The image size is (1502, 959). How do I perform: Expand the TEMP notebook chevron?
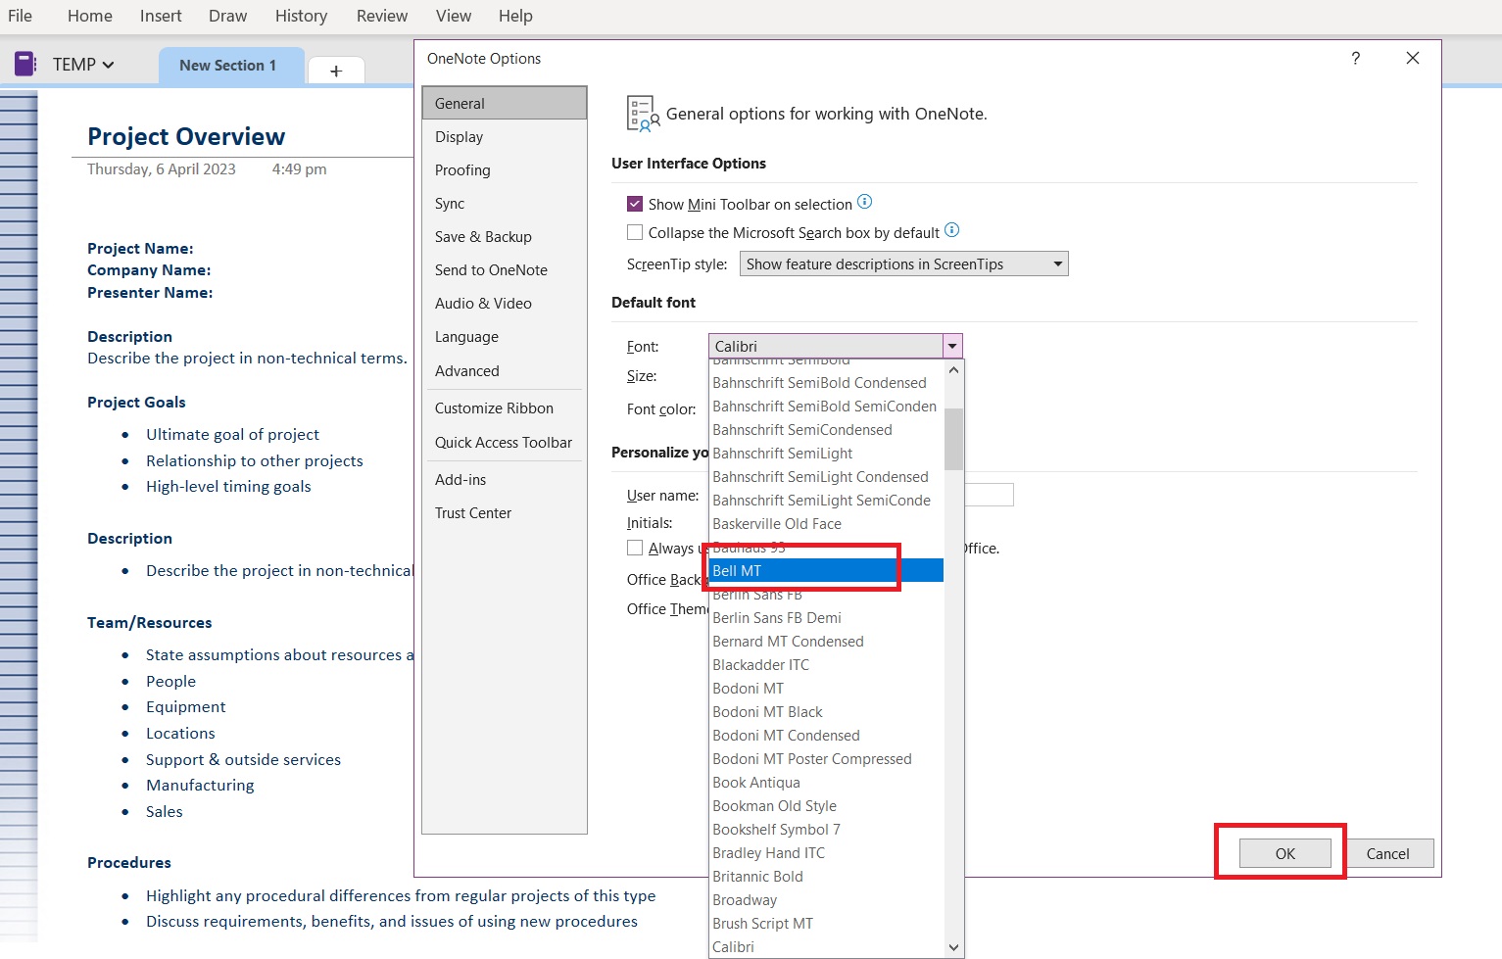click(x=107, y=63)
